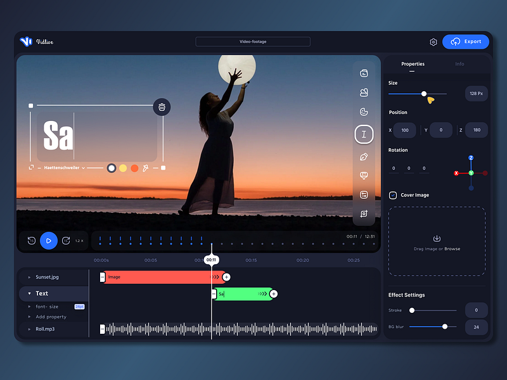
Task: Click the Browse link in the Cover Image area
Action: pyautogui.click(x=452, y=248)
